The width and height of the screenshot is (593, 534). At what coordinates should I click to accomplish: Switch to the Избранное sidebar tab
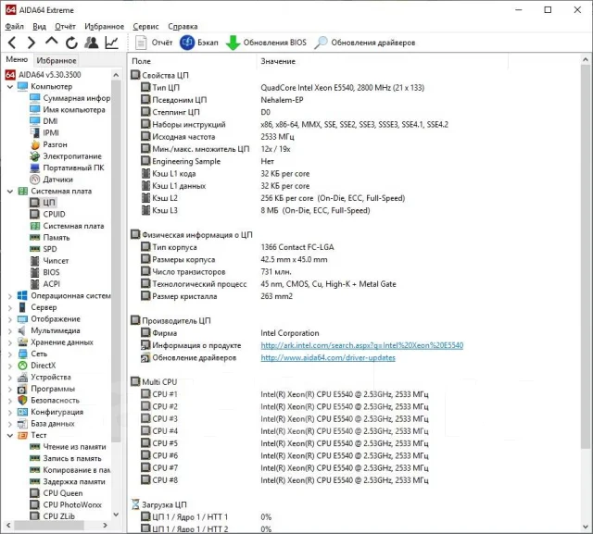(57, 60)
